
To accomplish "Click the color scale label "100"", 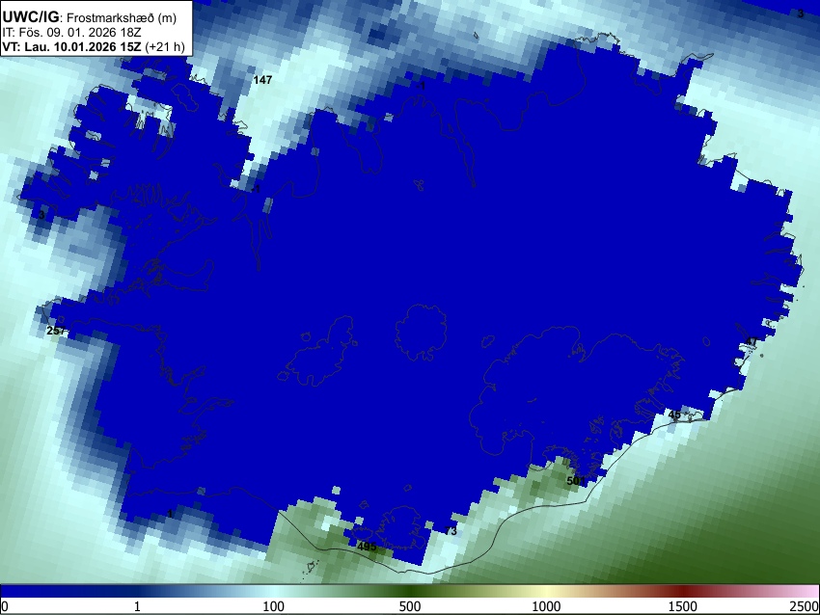I will pyautogui.click(x=274, y=606).
